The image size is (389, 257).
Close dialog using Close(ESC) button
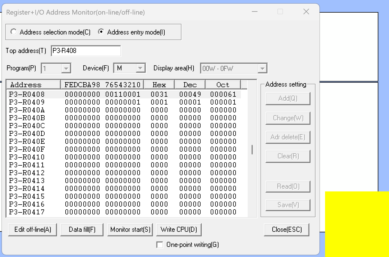pos(287,230)
